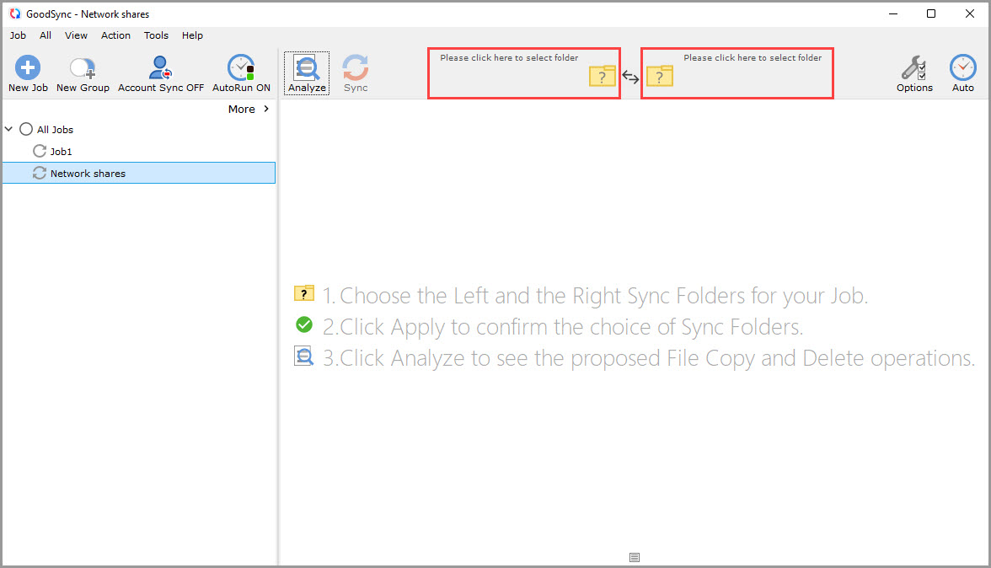Open the left folder browse icon
991x568 pixels.
tap(603, 77)
